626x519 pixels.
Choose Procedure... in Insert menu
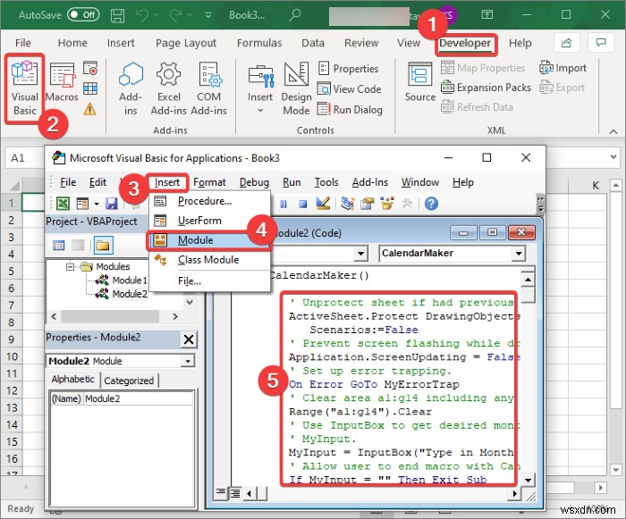(208, 201)
